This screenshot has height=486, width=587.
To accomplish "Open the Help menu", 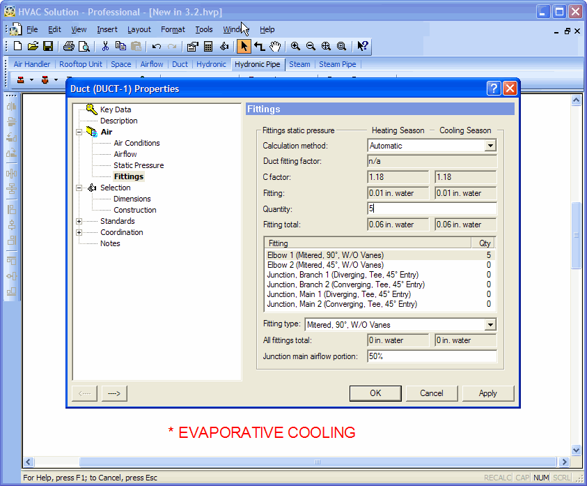I will point(267,29).
